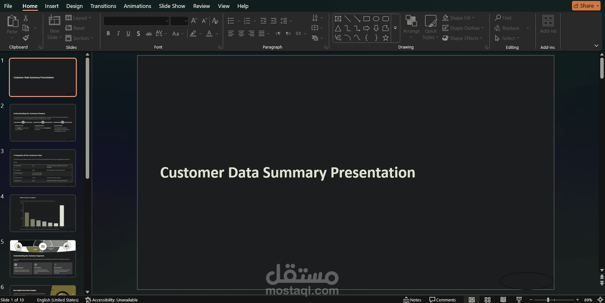Cut selection using the scissors icon
The height and width of the screenshot is (303, 605).
point(26,17)
